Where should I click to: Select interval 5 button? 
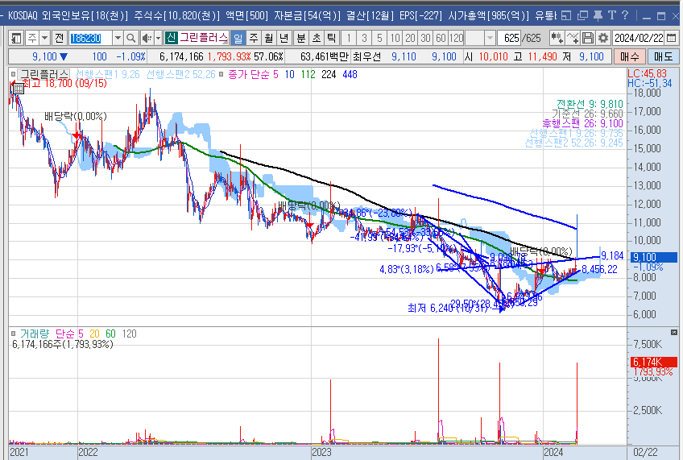coord(379,39)
